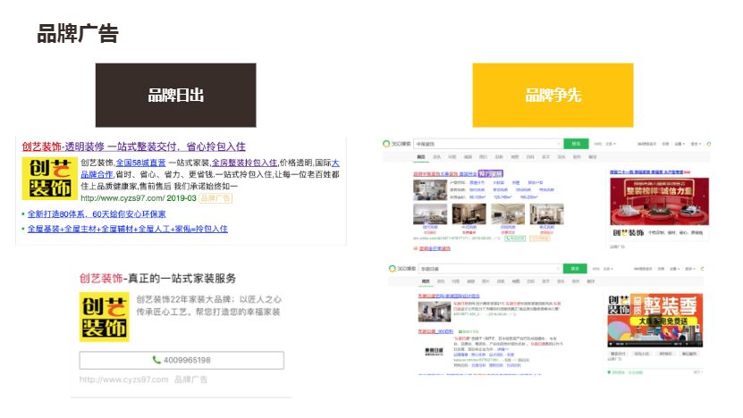Viewport: 743px width, 418px height.
Task: Click the yellow 品牌争先 box
Action: point(553,96)
